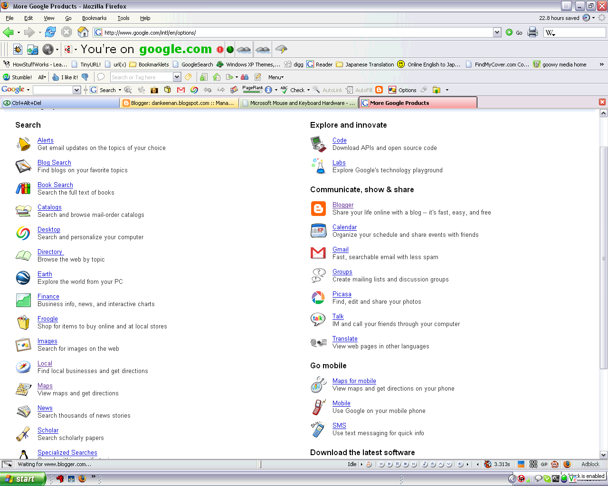Click the printer icon

(x=532, y=32)
